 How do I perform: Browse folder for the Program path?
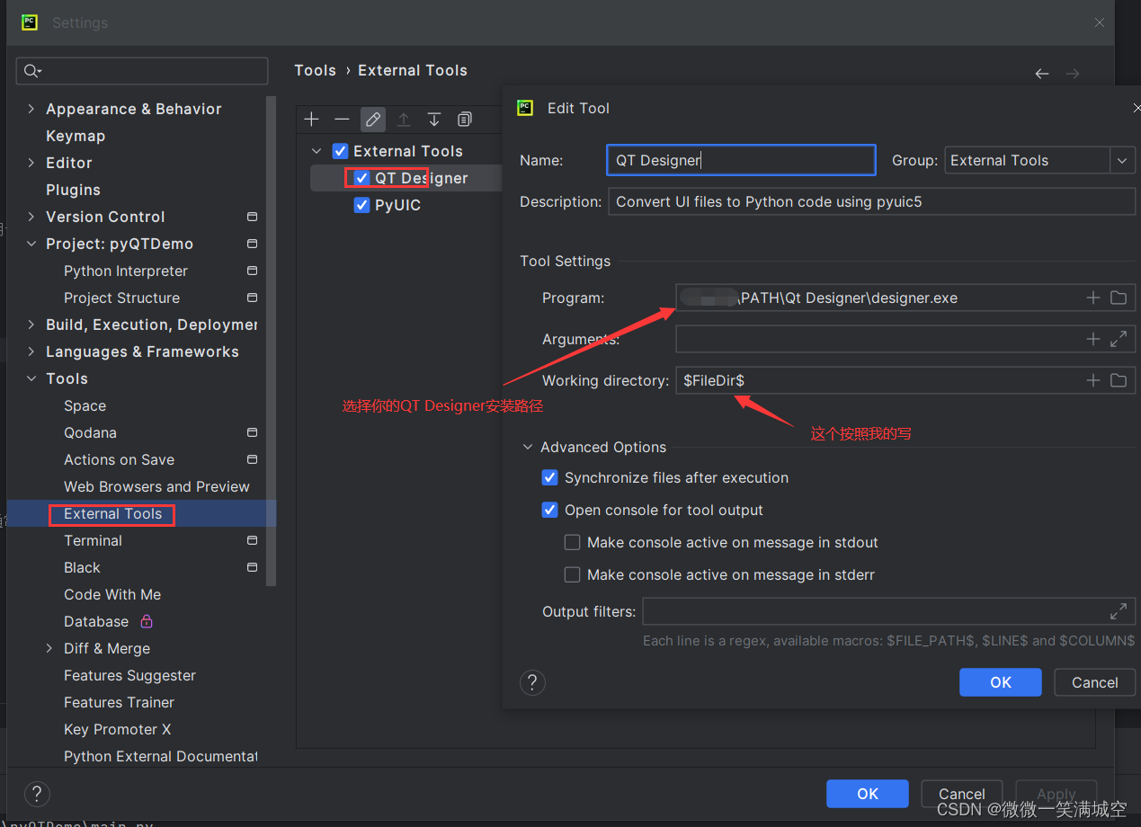tap(1119, 298)
